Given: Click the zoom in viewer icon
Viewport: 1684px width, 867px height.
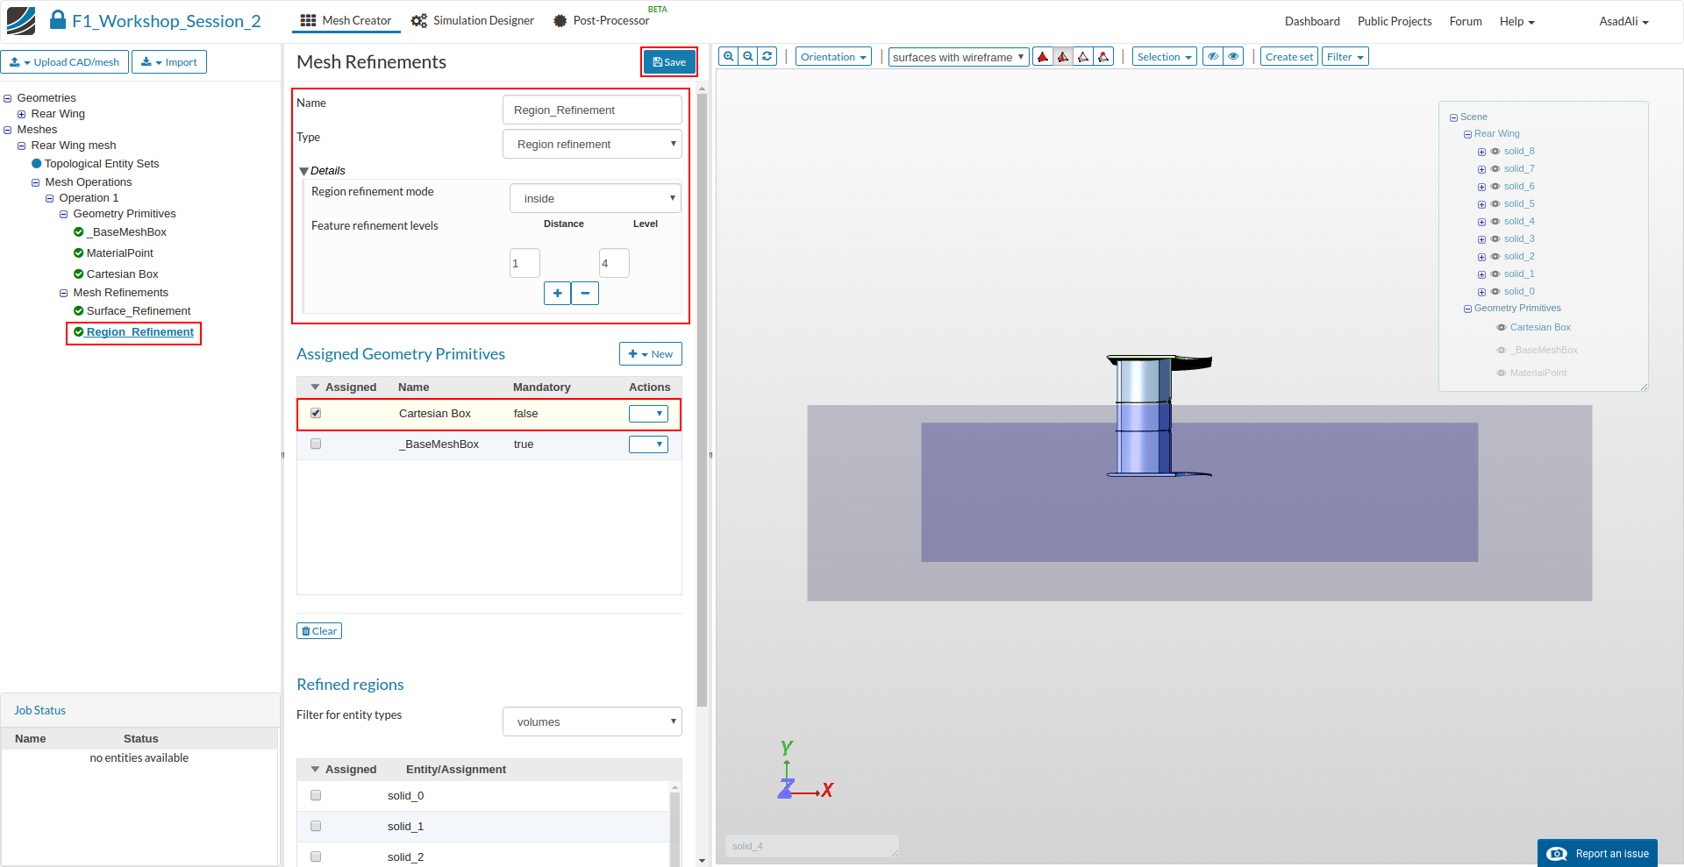Looking at the screenshot, I should [728, 57].
